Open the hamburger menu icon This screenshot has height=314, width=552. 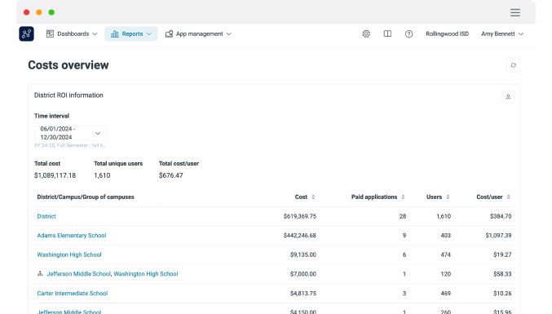click(515, 13)
